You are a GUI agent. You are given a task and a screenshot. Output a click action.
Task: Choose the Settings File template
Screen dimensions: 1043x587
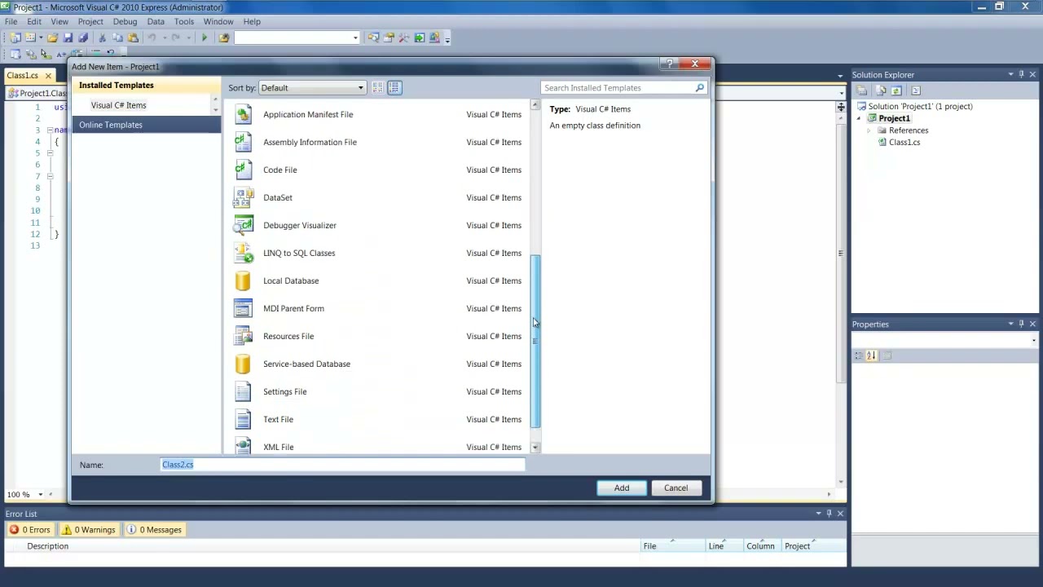(377, 391)
